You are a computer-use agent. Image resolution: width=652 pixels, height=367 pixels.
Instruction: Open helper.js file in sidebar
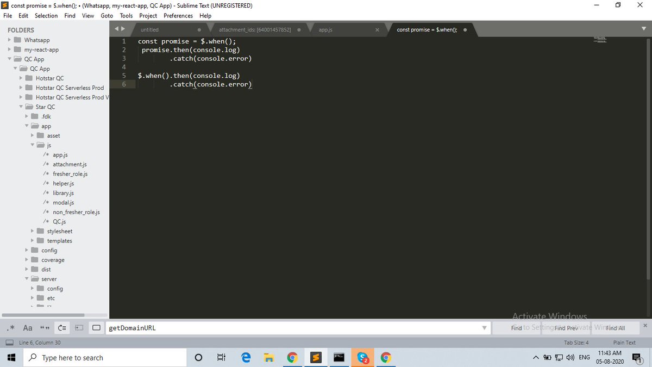[63, 183]
